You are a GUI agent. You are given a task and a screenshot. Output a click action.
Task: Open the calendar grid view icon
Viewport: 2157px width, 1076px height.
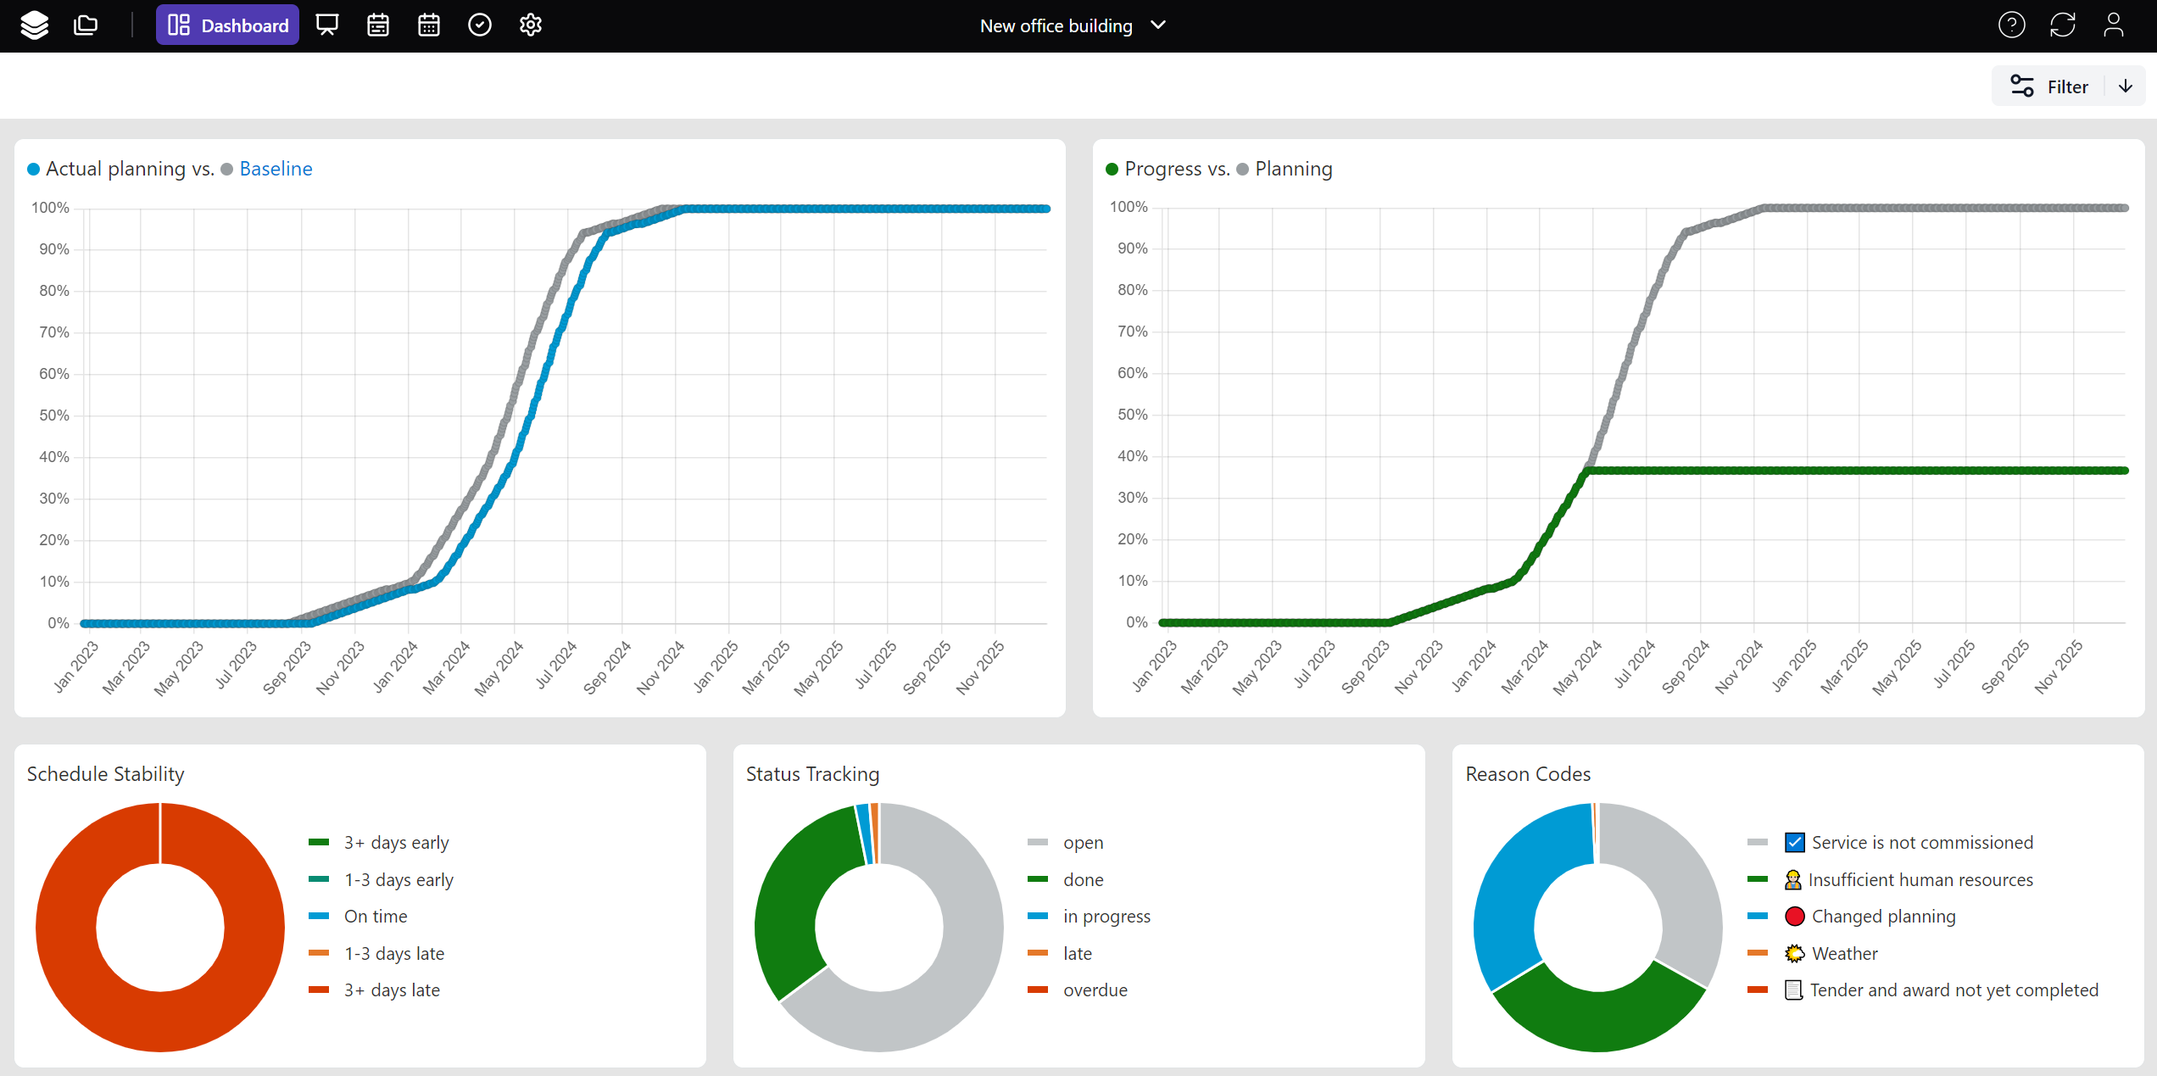tap(429, 25)
